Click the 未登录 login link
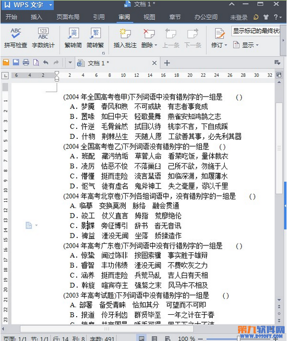The image size is (287, 341). point(239,17)
